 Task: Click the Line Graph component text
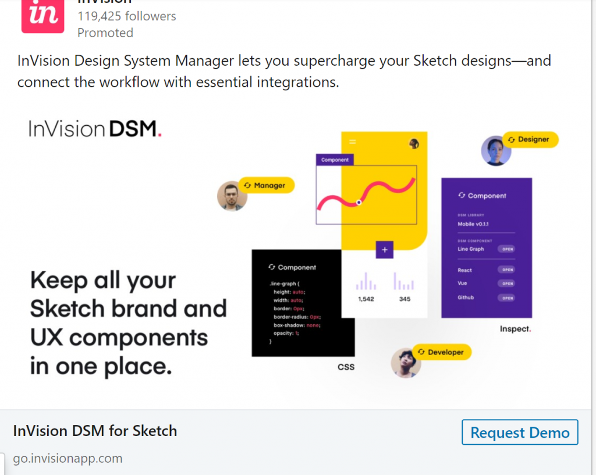pyautogui.click(x=470, y=249)
